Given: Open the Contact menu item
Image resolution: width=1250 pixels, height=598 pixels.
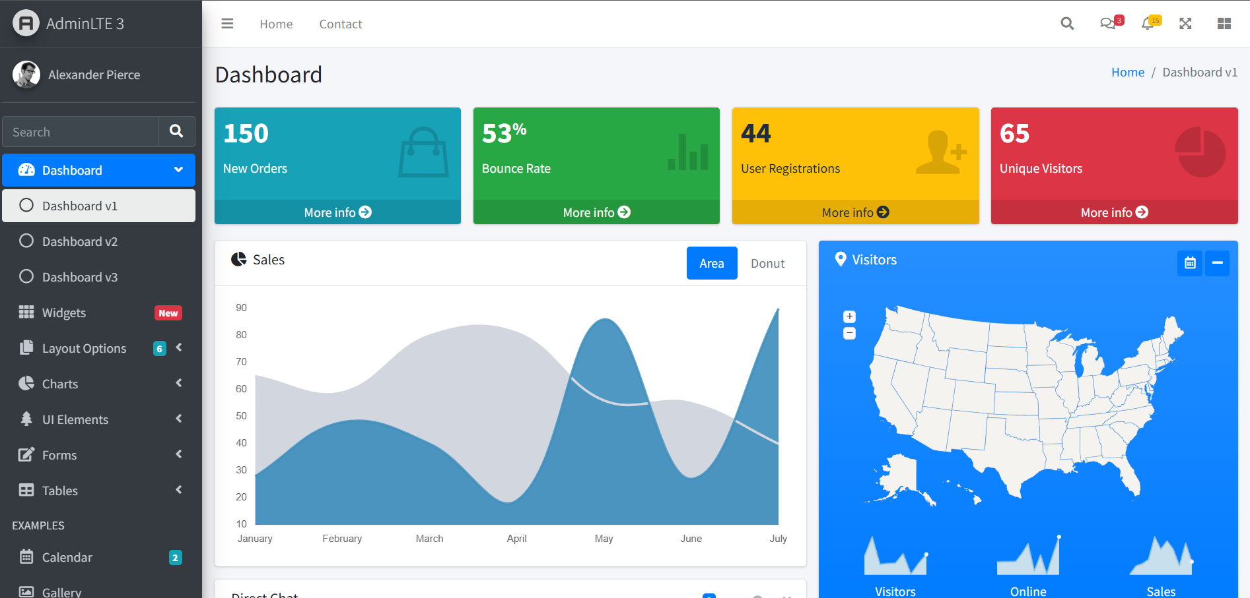Looking at the screenshot, I should (340, 24).
